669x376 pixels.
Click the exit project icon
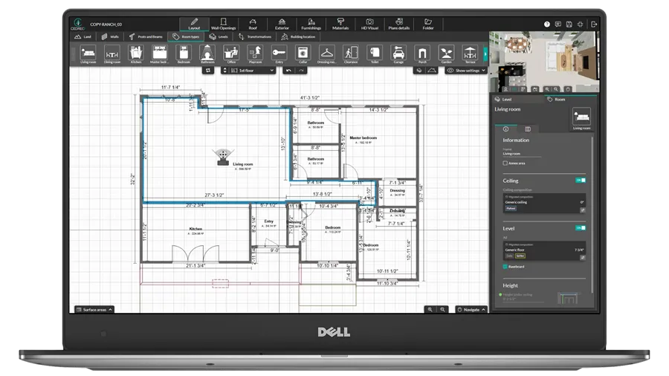[x=593, y=25]
